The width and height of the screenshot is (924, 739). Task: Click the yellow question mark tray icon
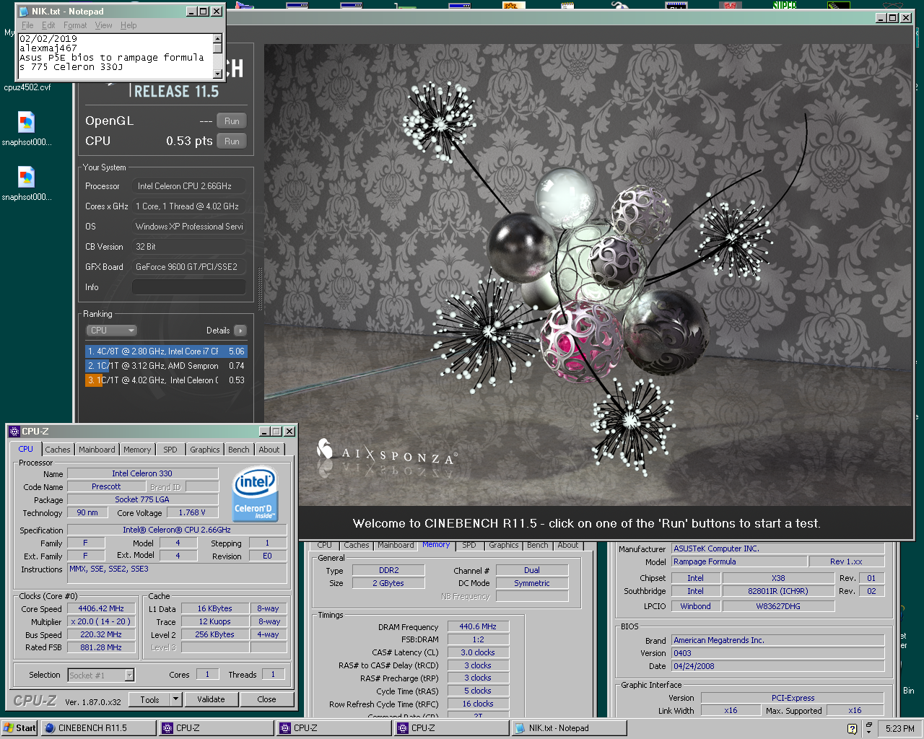coord(852,729)
